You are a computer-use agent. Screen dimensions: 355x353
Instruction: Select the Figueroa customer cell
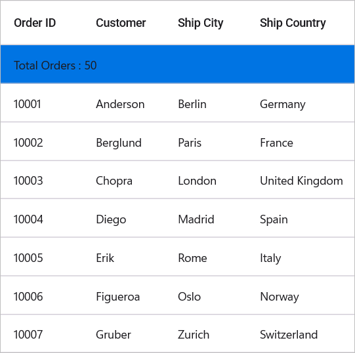click(123, 295)
